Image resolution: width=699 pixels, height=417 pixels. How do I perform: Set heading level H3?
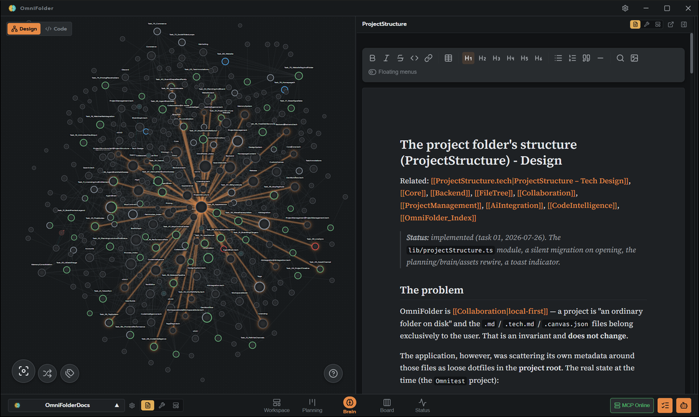497,58
